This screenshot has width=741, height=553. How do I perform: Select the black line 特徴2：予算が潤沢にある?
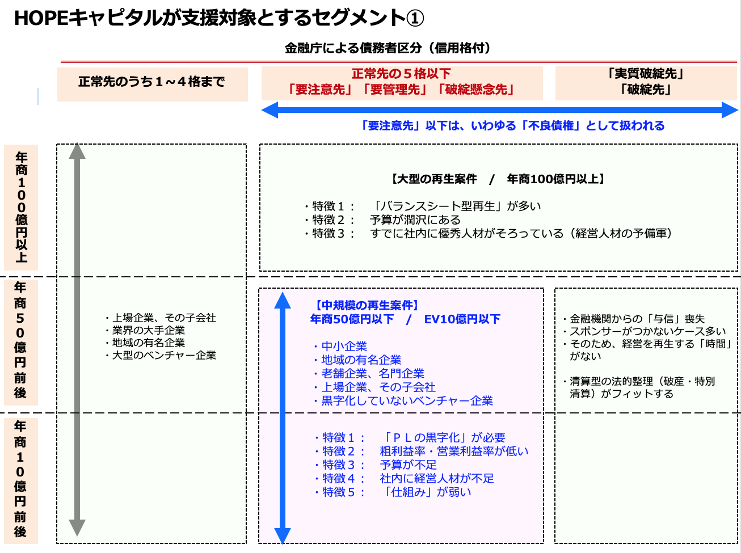click(382, 220)
